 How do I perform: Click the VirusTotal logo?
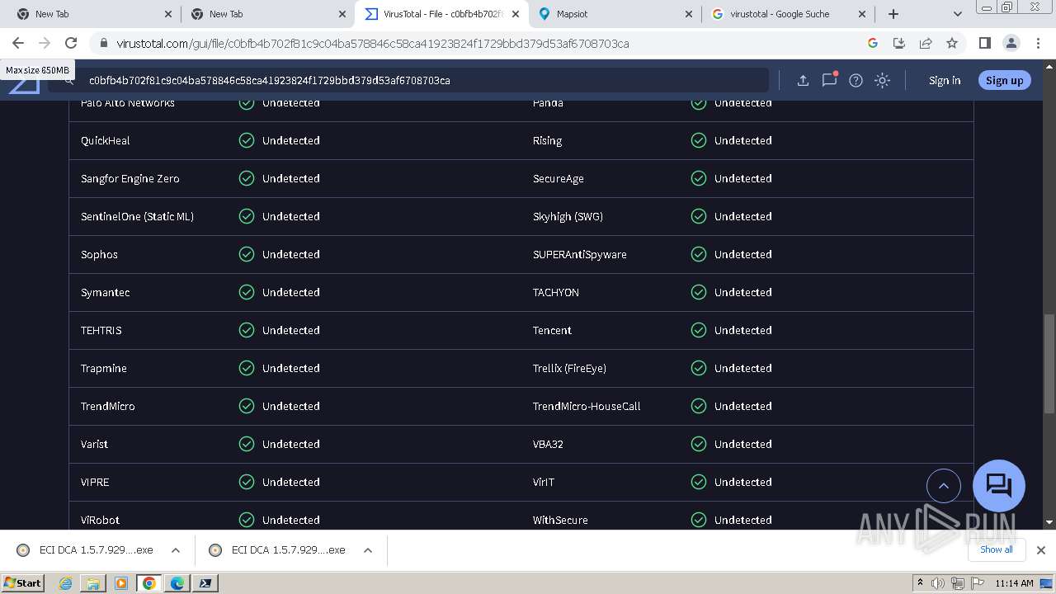[25, 83]
